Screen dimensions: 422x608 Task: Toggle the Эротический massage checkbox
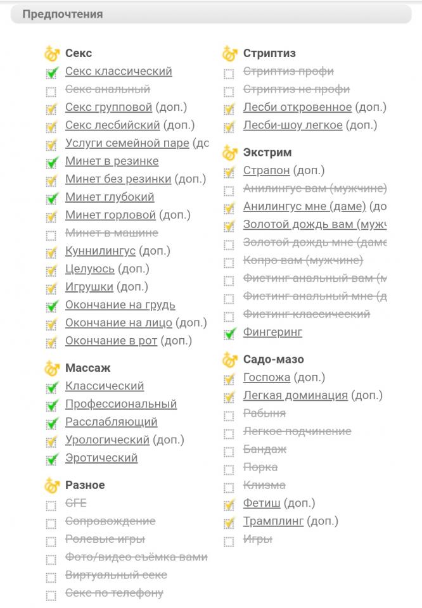pyautogui.click(x=51, y=459)
